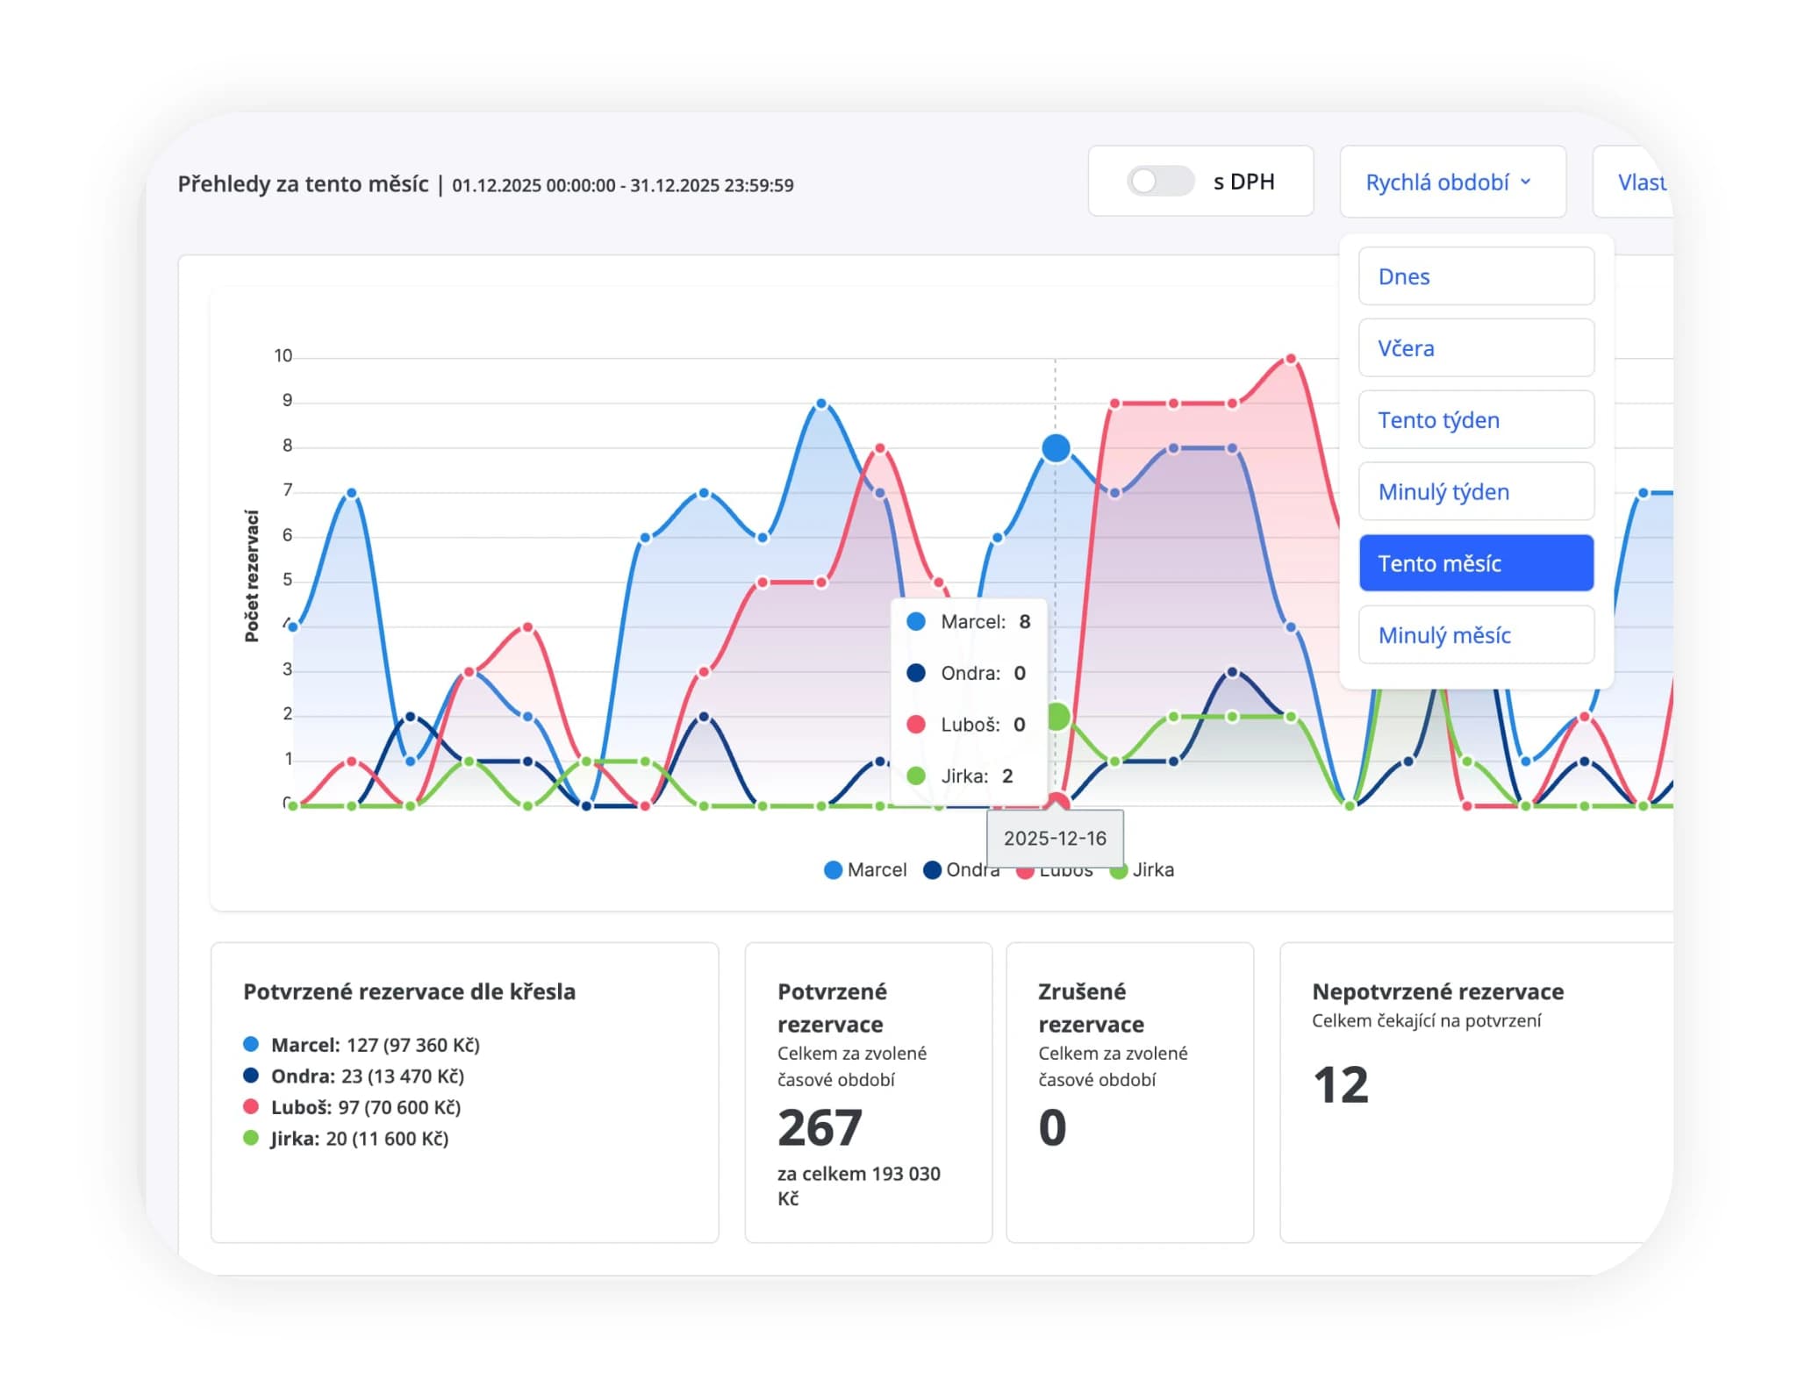Open the partially visible Vlastní button

click(1634, 182)
